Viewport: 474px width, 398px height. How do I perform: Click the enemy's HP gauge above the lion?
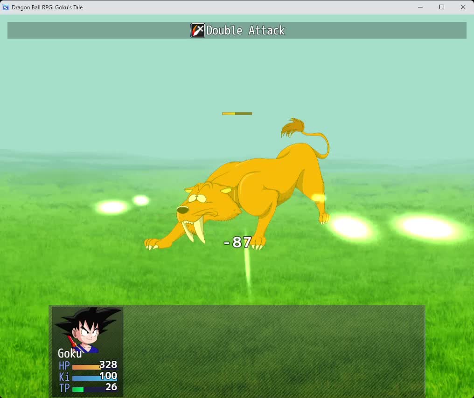[x=237, y=113]
